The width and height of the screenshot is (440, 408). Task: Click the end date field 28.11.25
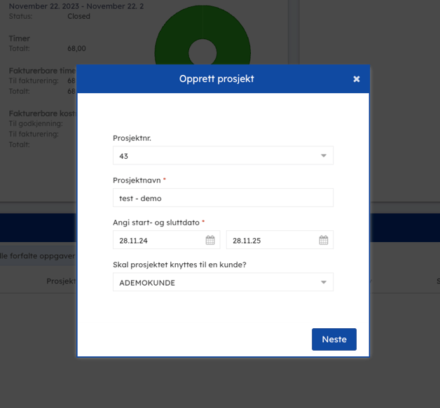click(270, 240)
